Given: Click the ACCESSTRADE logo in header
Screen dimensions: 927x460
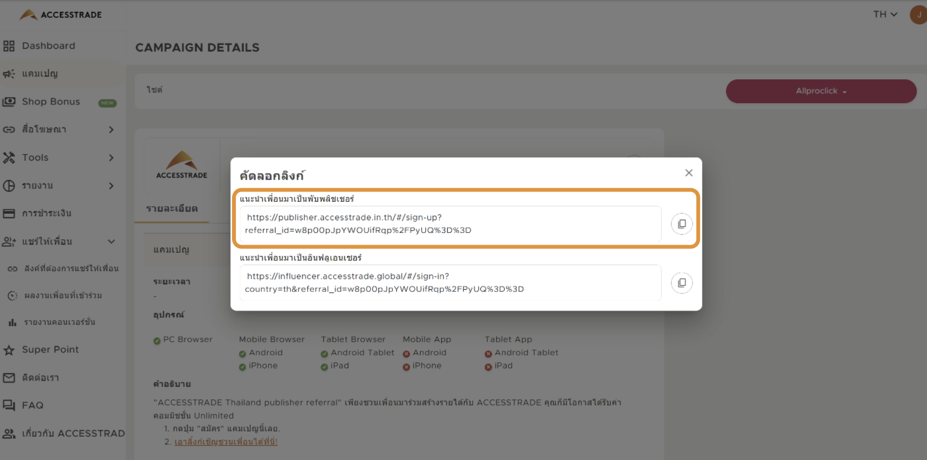Looking at the screenshot, I should click(60, 15).
